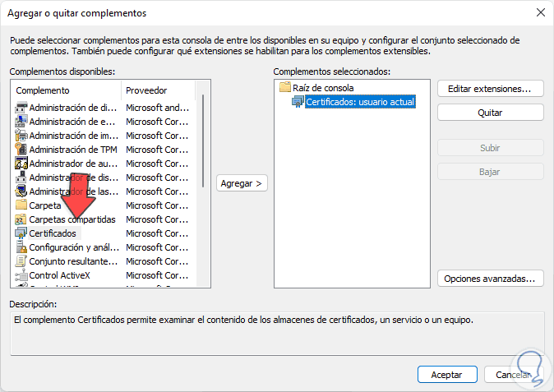Select the Administración de impresión icon
Image resolution: width=554 pixels, height=392 pixels.
pos(21,136)
